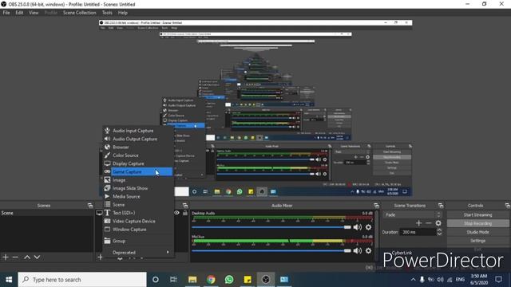Select the Scene row in Scenes list
The height and width of the screenshot is (287, 511).
coord(46,213)
